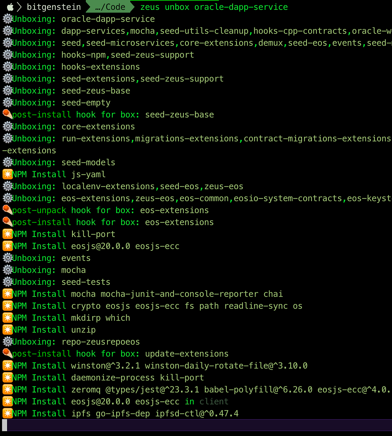Click the gear icon on "Unboxing: repo-zeusrepoeos"
The image size is (392, 436).
point(7,342)
